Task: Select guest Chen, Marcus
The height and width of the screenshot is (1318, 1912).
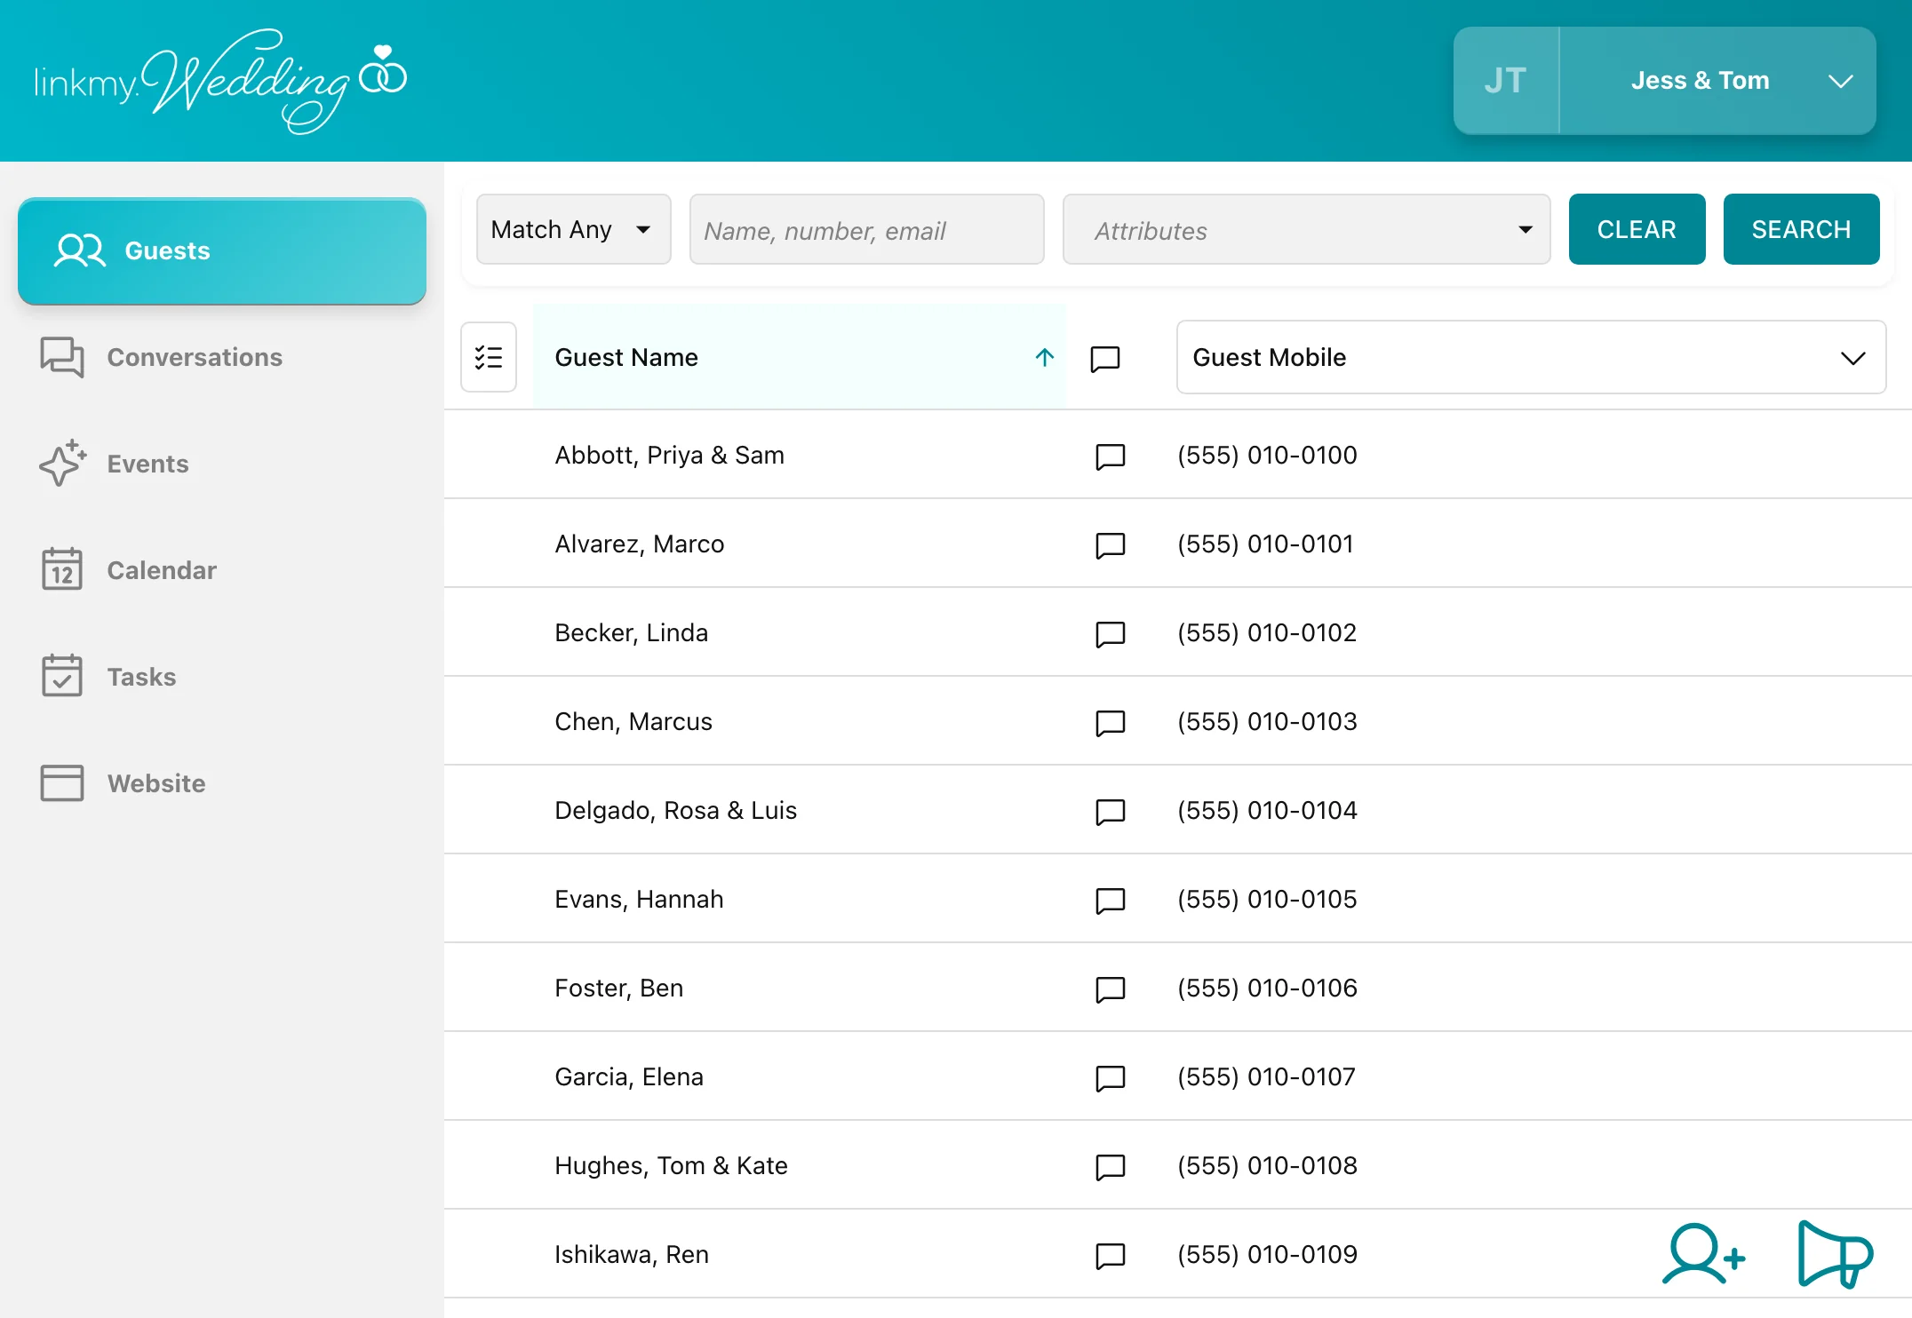Action: [633, 721]
